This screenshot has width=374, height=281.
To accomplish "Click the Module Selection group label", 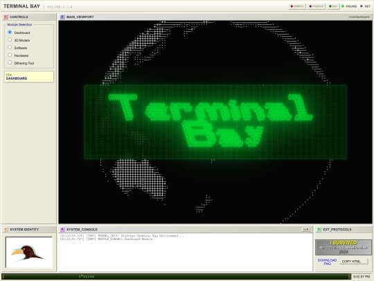I will pyautogui.click(x=19, y=24).
